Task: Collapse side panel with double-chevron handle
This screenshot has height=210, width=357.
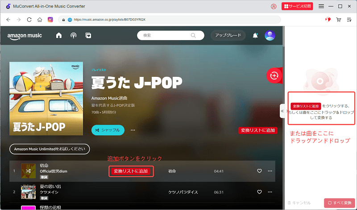Action: pyautogui.click(x=282, y=111)
